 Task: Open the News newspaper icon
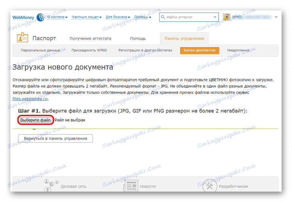[131, 186]
